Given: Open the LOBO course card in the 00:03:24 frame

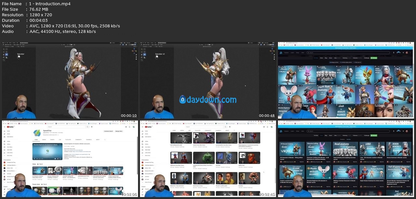Looking at the screenshot, I should pos(372,149).
